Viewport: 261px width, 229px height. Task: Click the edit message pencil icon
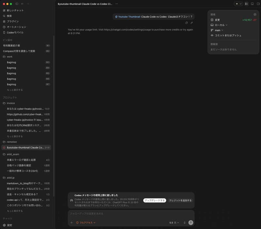(192, 23)
